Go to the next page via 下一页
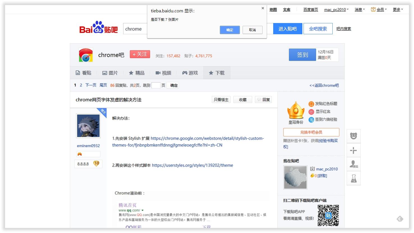This screenshot has height=233, width=414. [x=91, y=85]
